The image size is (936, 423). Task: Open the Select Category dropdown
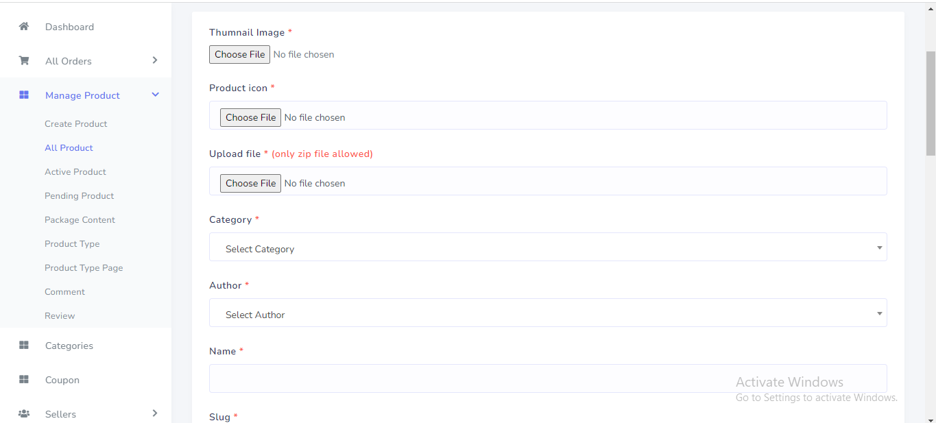click(547, 247)
